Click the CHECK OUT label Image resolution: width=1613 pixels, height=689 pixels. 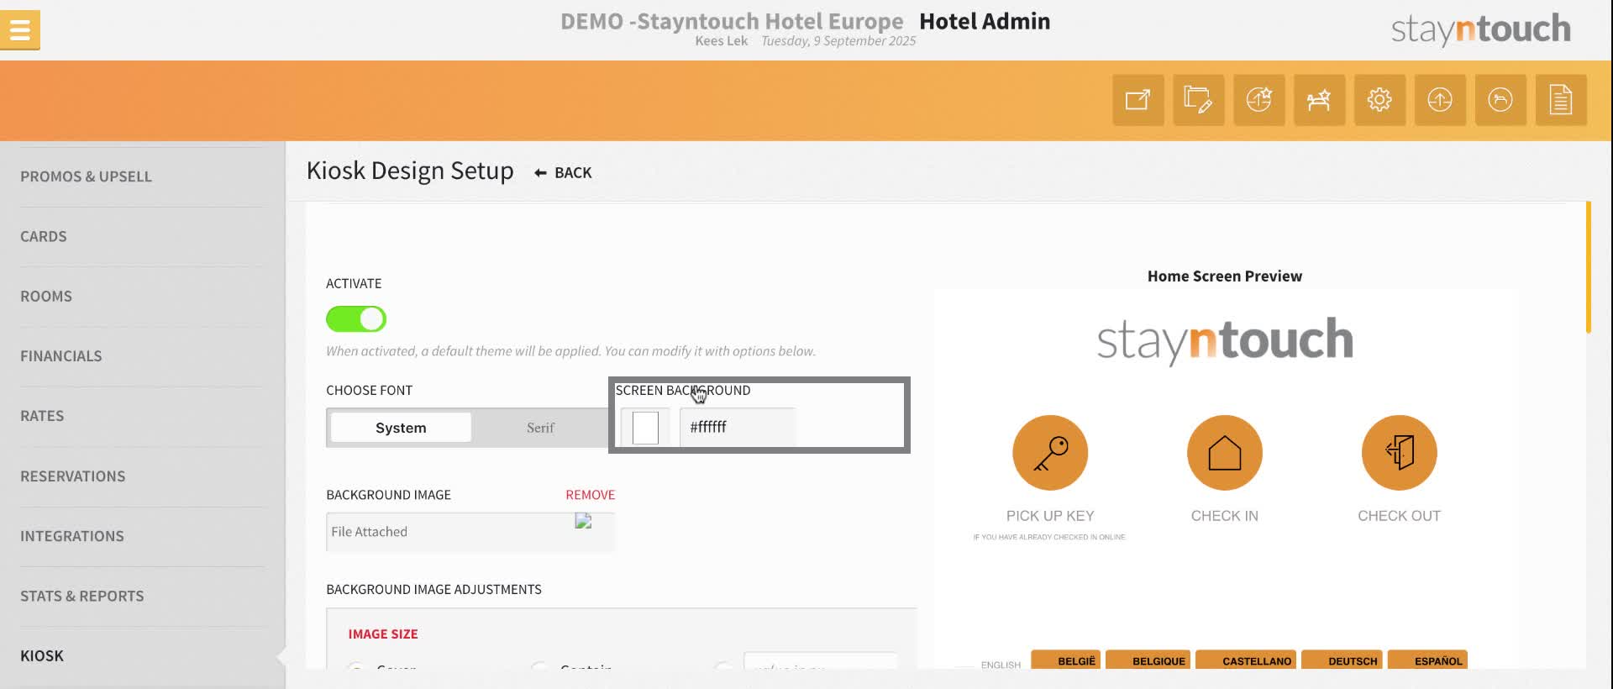1400,516
